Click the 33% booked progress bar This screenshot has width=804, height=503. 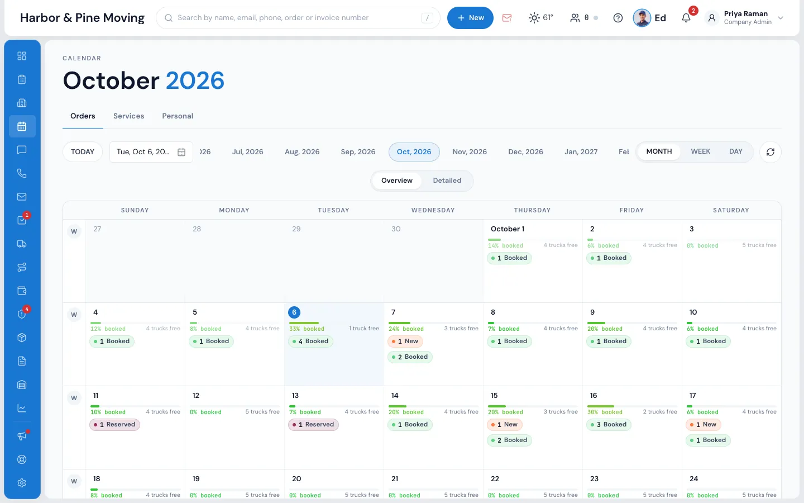(334, 323)
